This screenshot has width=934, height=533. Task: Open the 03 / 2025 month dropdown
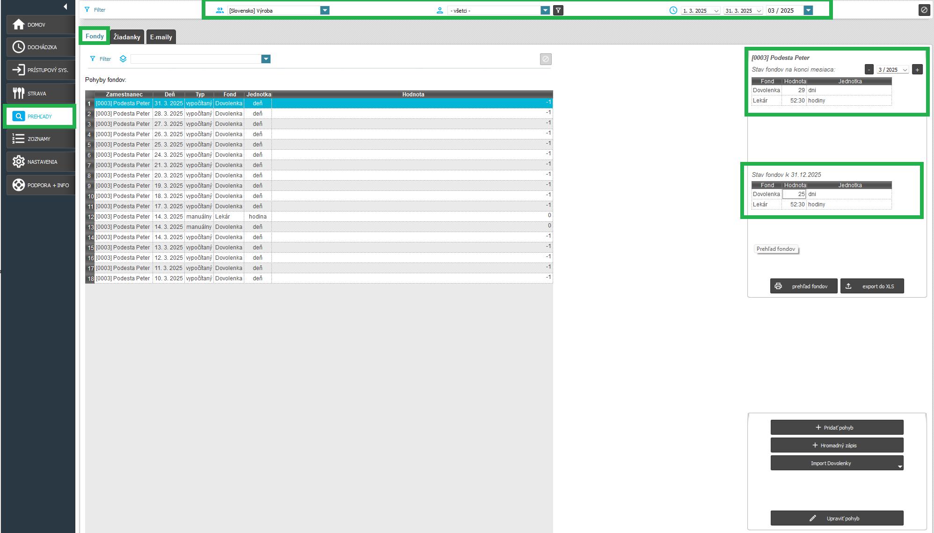808,10
